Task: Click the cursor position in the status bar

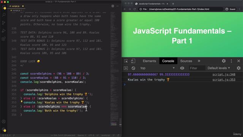Action: pos(63,135)
